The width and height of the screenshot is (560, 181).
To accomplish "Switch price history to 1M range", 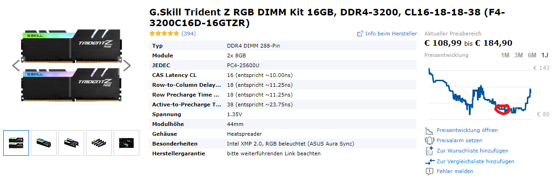I will 505,55.
